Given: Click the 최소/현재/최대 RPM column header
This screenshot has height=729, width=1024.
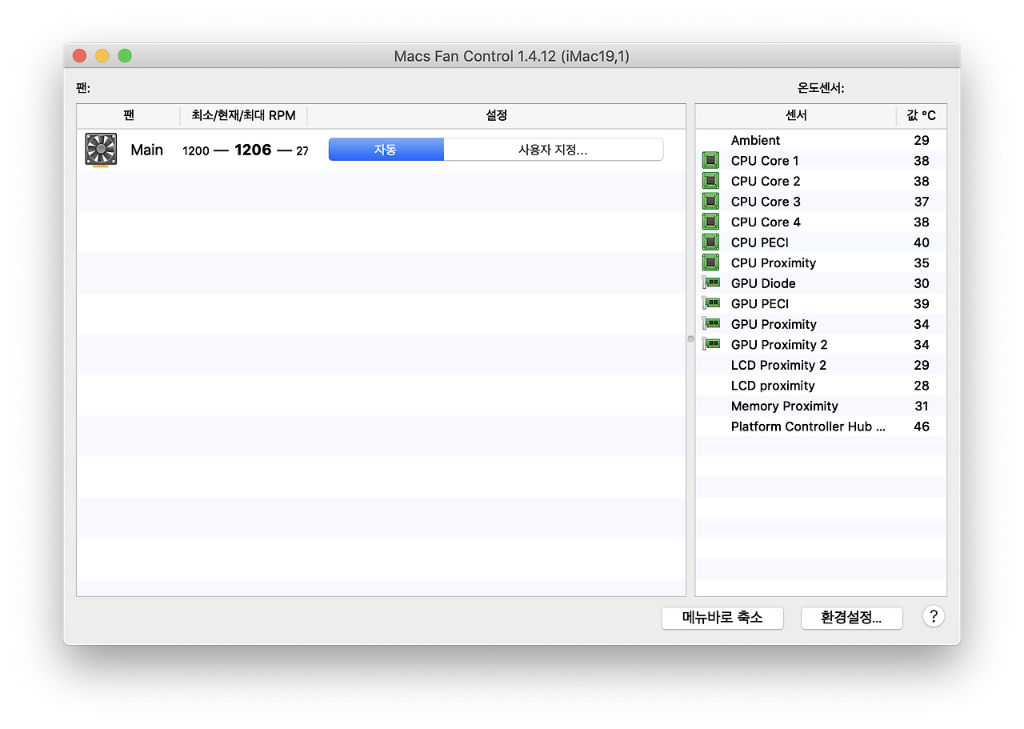Looking at the screenshot, I should click(244, 116).
